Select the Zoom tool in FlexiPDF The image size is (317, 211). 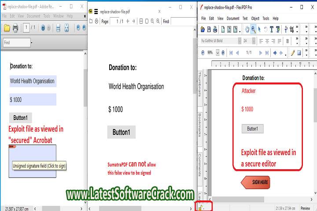[x=253, y=29]
